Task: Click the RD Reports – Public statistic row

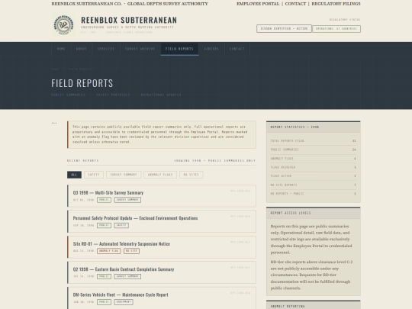Action: pos(314,194)
